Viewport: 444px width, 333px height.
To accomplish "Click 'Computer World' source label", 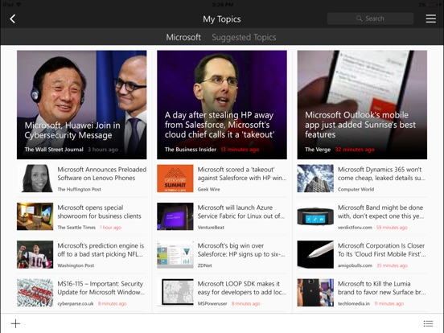I will click(356, 189).
